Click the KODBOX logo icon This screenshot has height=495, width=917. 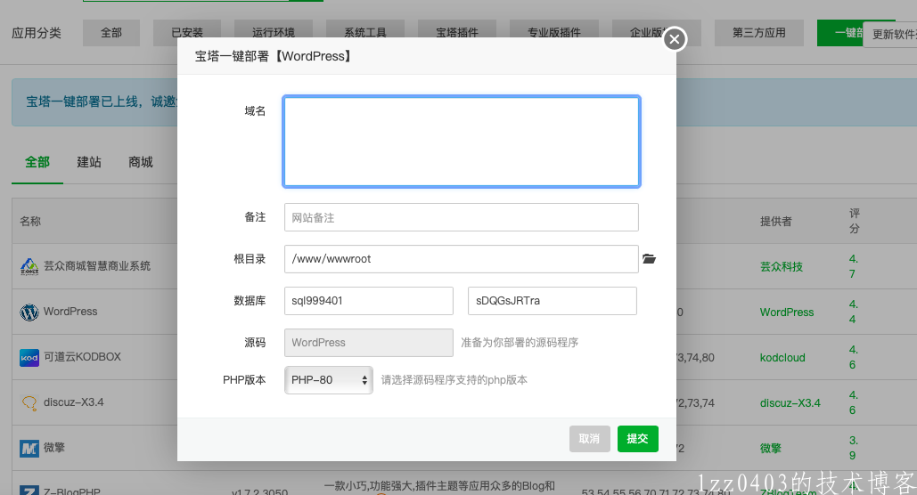pos(29,357)
